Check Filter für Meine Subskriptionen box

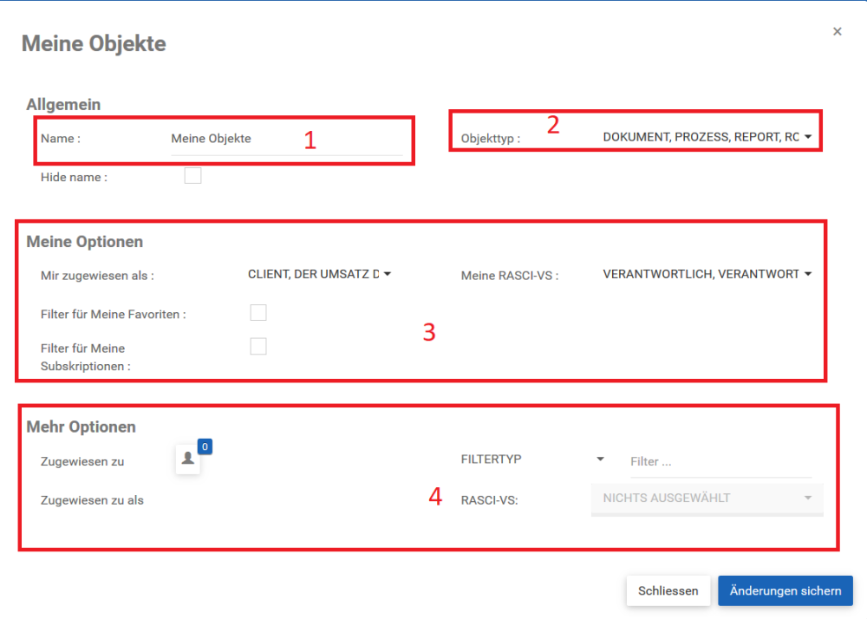point(257,347)
